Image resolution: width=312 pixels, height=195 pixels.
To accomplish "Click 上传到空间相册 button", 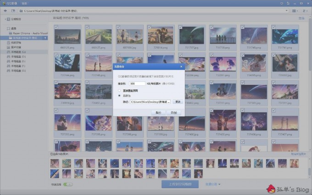I will [x=180, y=184].
